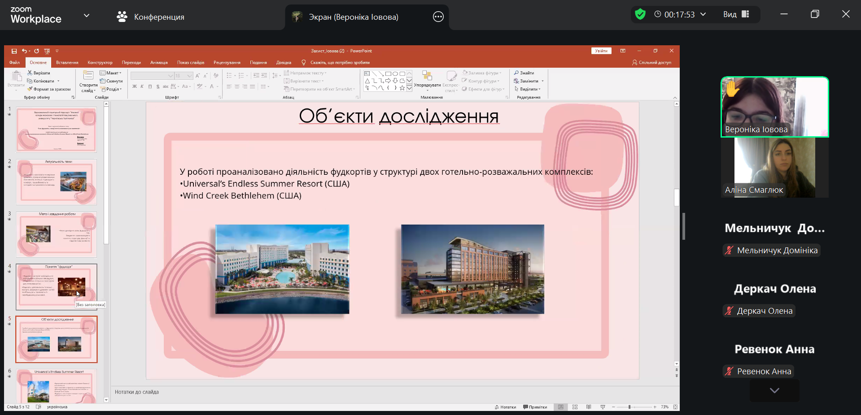The height and width of the screenshot is (415, 861).
Task: Open Zoom's security shield icon
Action: 640,14
